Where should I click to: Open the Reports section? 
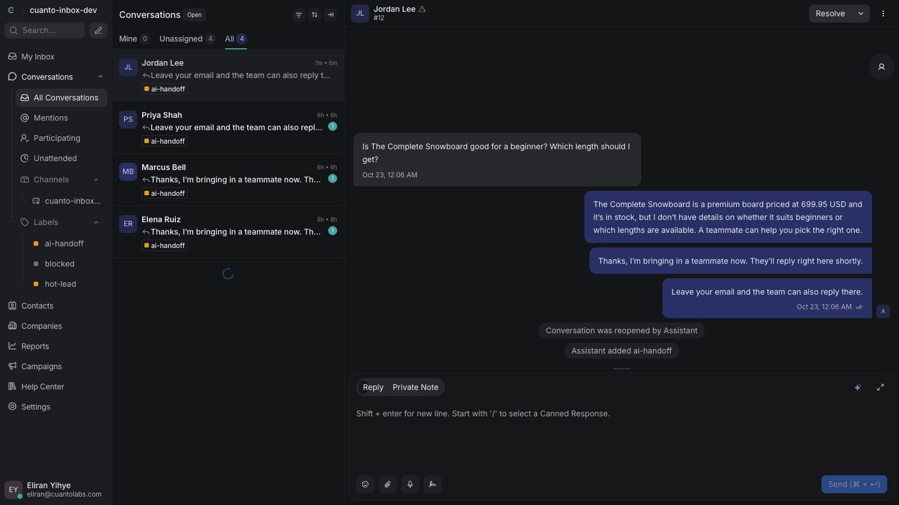(56, 346)
